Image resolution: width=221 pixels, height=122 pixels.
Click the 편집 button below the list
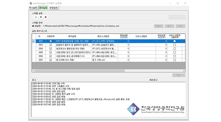click(x=178, y=75)
